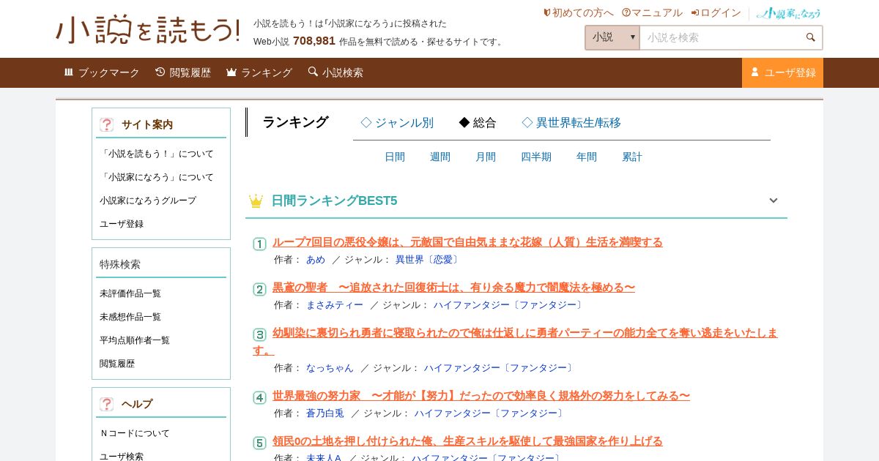Open 未評価作品一覧 sidebar link
This screenshot has height=461, width=879.
pyautogui.click(x=130, y=293)
